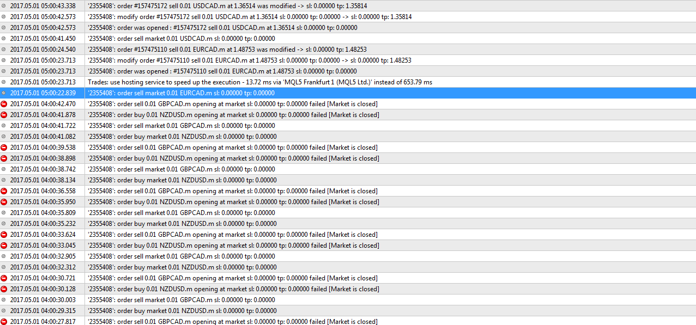696x325 pixels.
Task: Click timestamp 2017.05.01 04:00:36.558
Action: (x=43, y=191)
